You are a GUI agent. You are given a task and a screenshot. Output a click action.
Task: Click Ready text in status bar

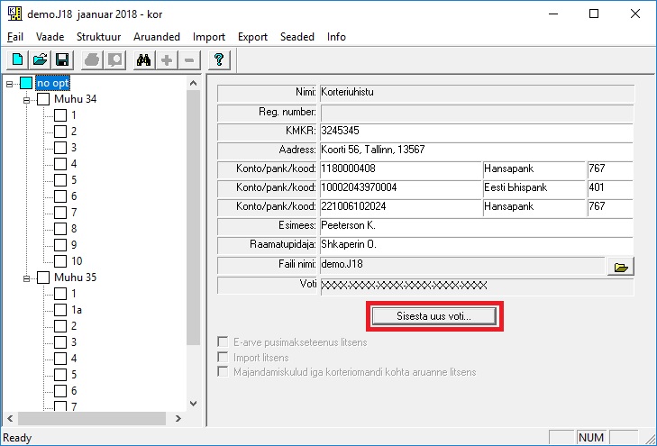tap(17, 438)
